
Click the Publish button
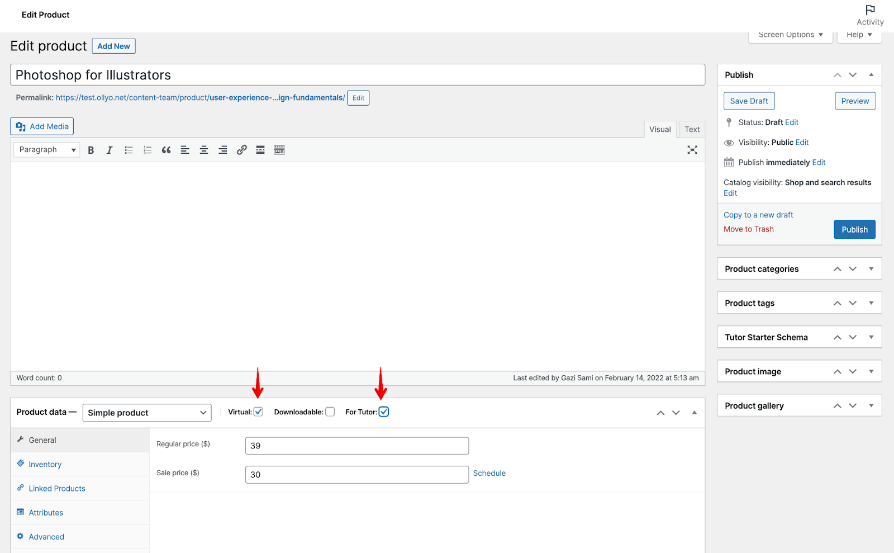point(854,230)
